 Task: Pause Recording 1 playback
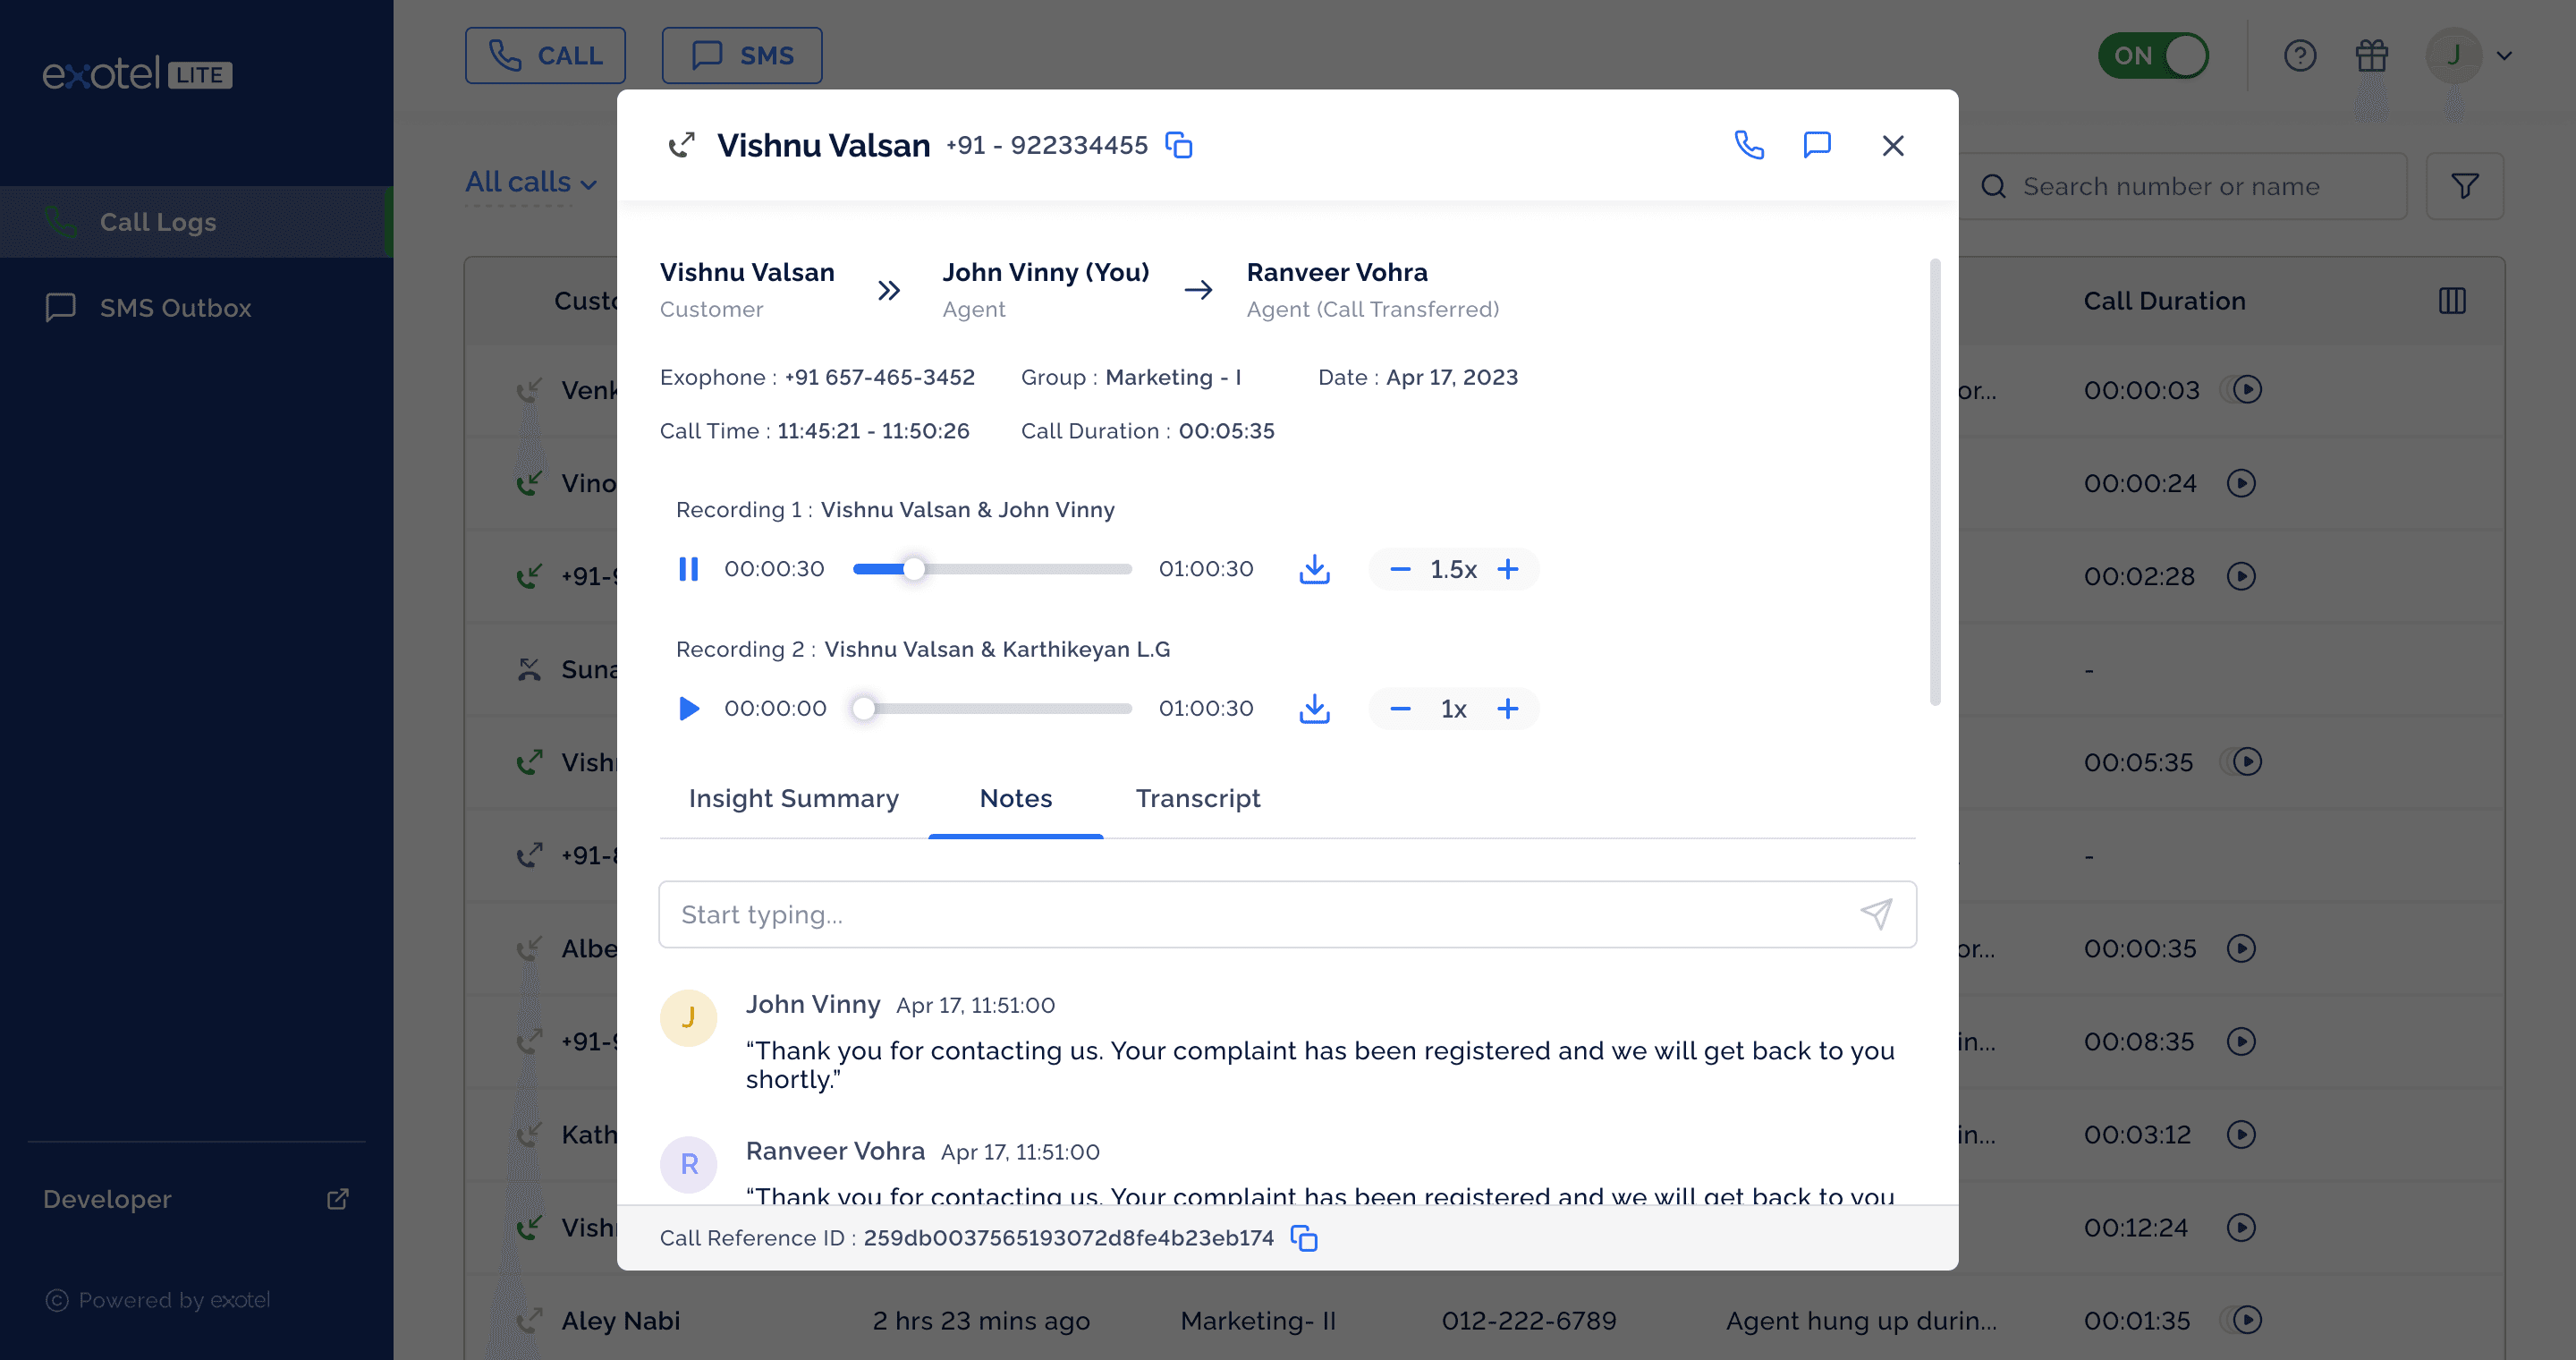pyautogui.click(x=689, y=569)
